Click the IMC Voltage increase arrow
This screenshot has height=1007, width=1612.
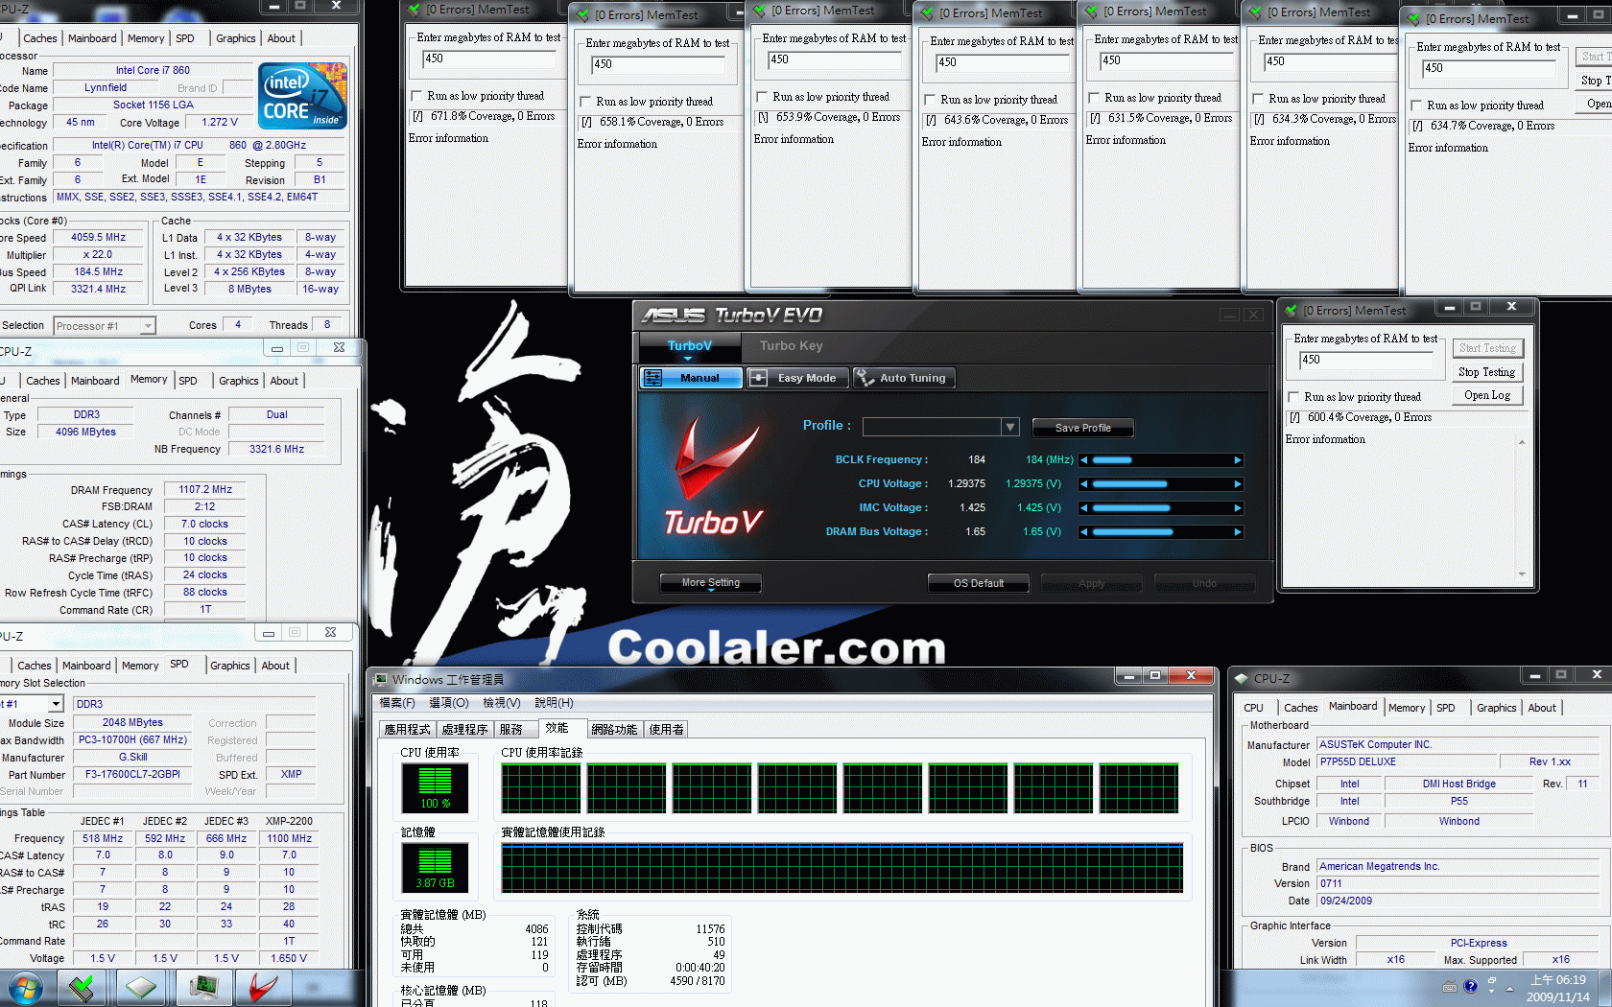coord(1238,508)
